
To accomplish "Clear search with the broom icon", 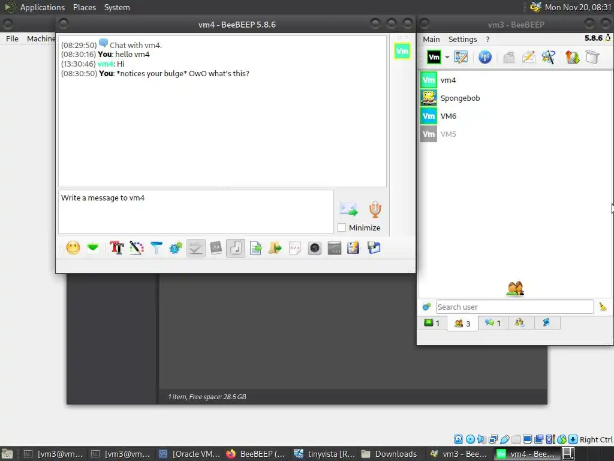I will (x=603, y=307).
